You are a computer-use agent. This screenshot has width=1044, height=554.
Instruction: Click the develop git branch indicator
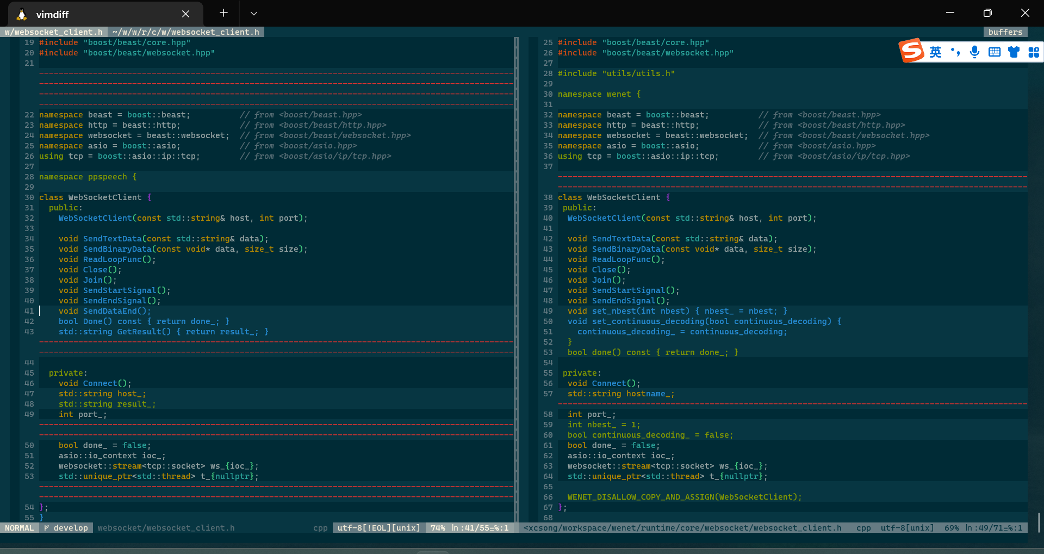click(66, 528)
